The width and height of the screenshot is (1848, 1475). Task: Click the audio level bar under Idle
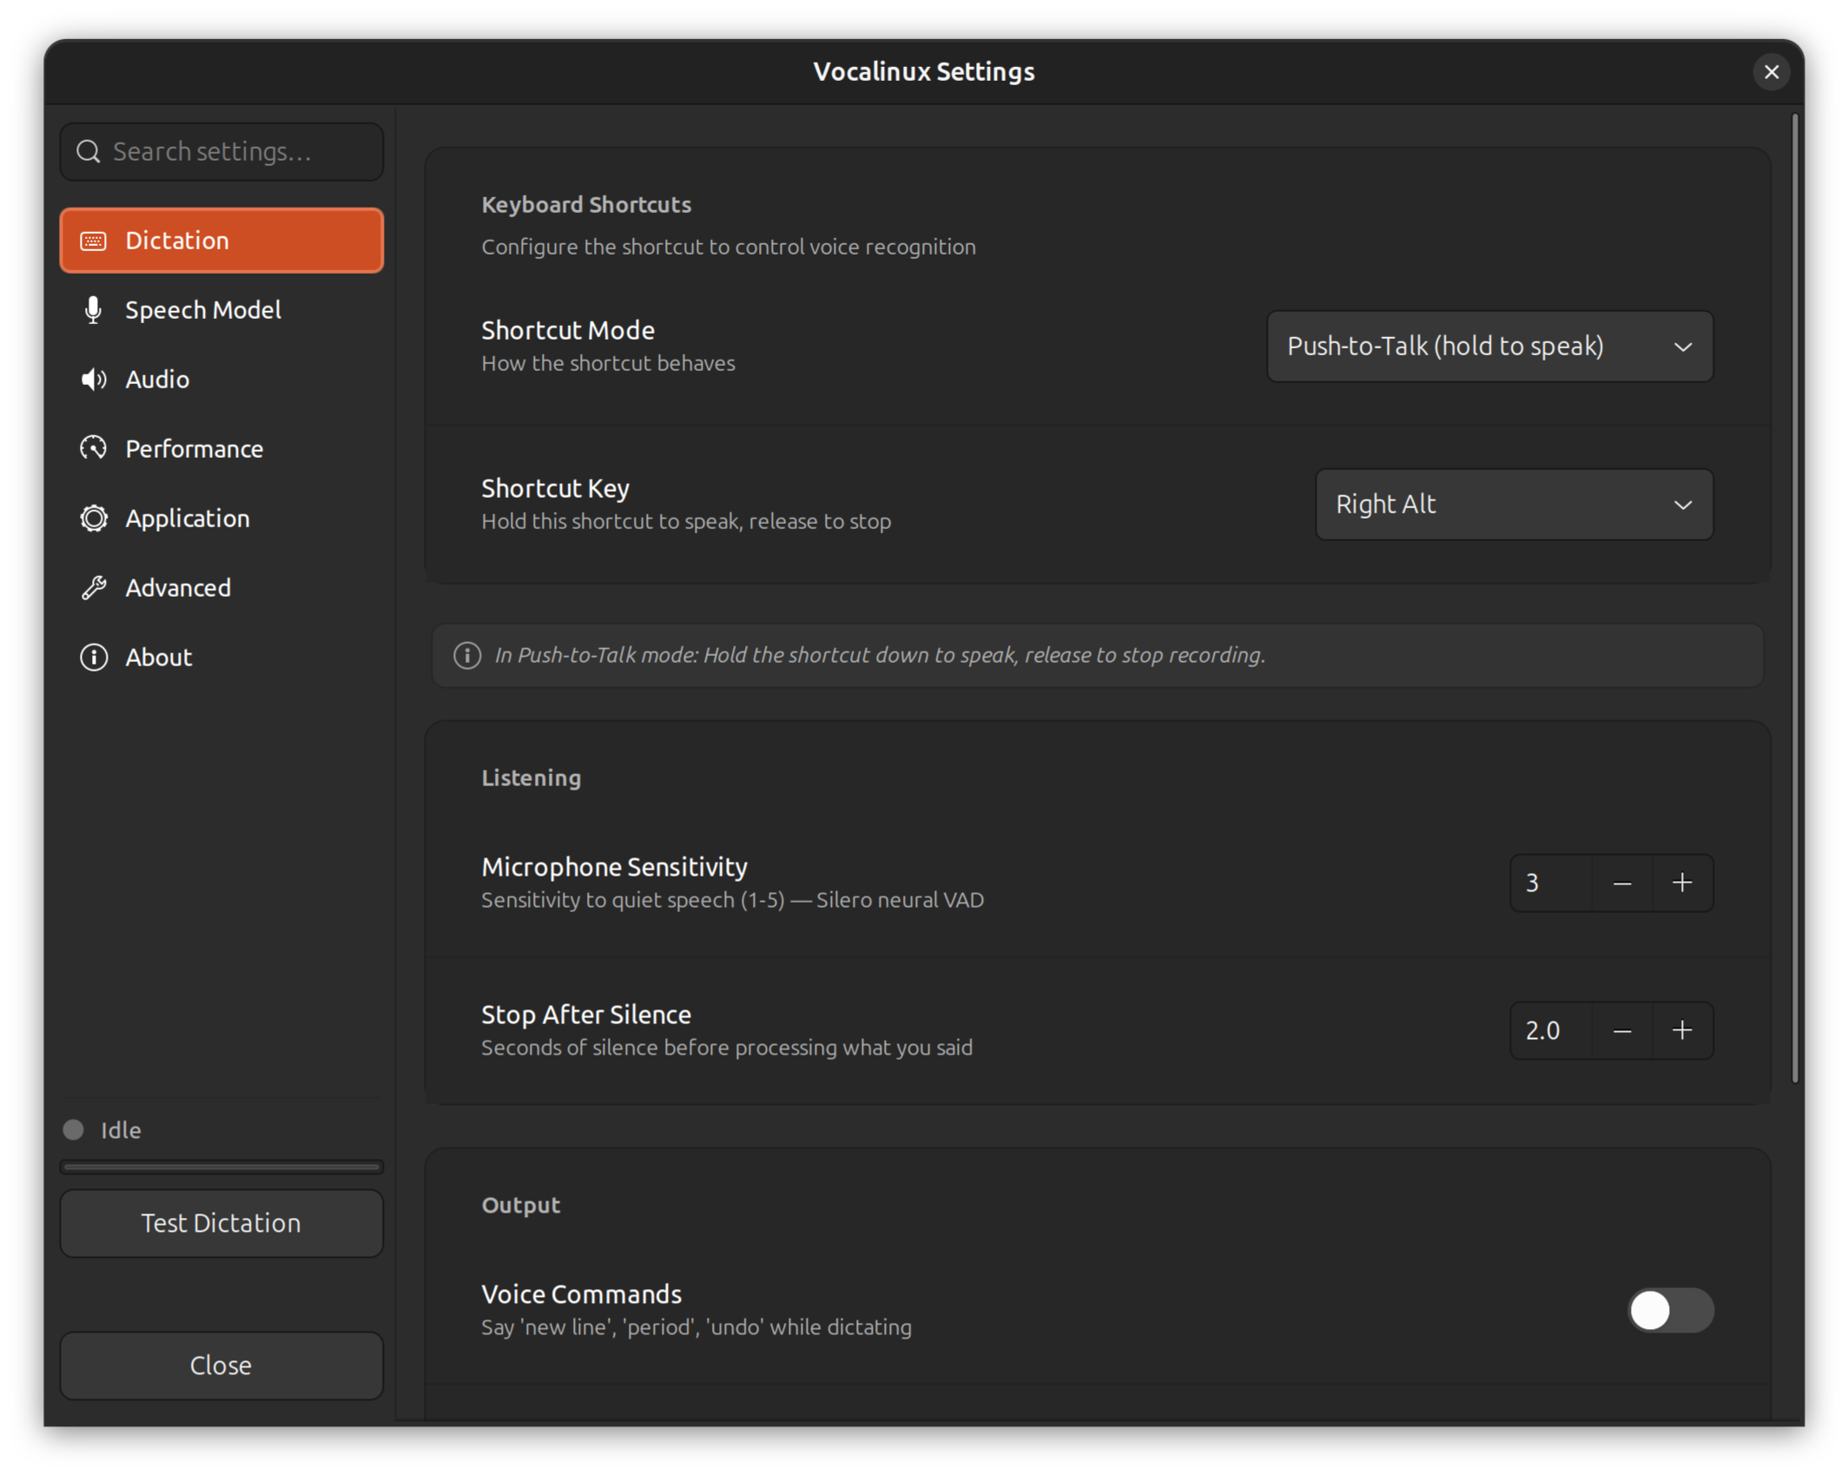[x=221, y=1167]
